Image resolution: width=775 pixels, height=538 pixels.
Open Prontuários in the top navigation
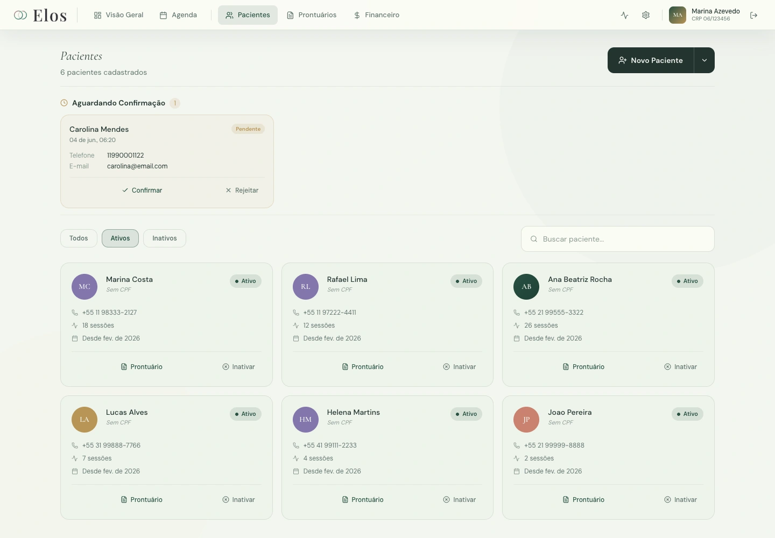312,15
